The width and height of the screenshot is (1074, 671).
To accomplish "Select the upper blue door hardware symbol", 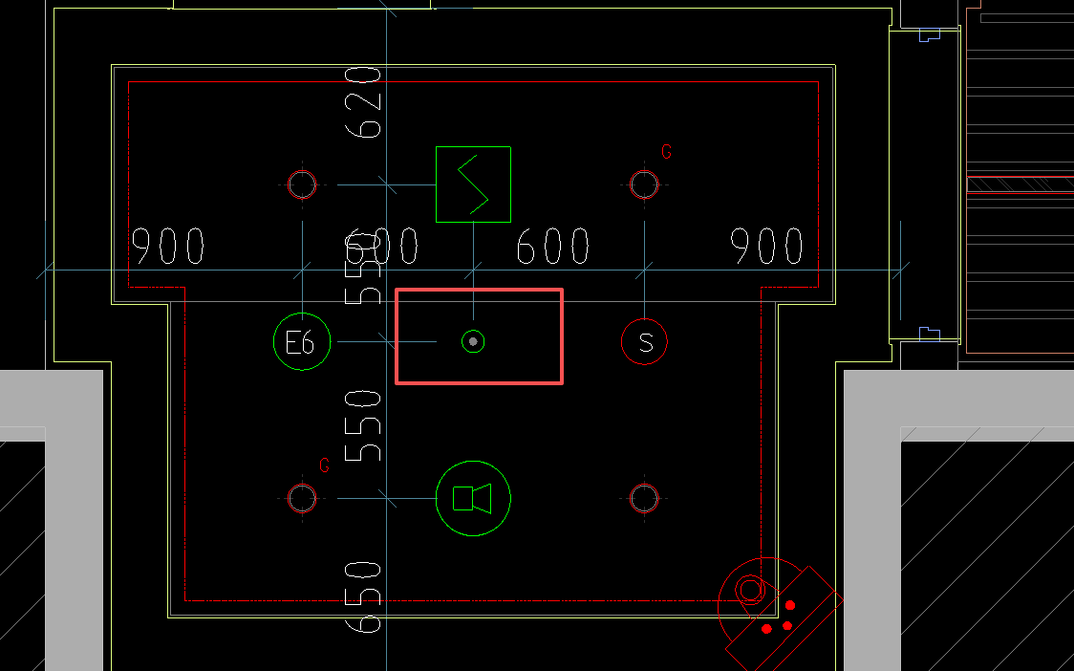I will [x=930, y=34].
